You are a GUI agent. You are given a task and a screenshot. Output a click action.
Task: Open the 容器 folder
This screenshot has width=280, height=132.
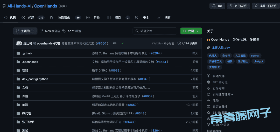tap(25, 70)
